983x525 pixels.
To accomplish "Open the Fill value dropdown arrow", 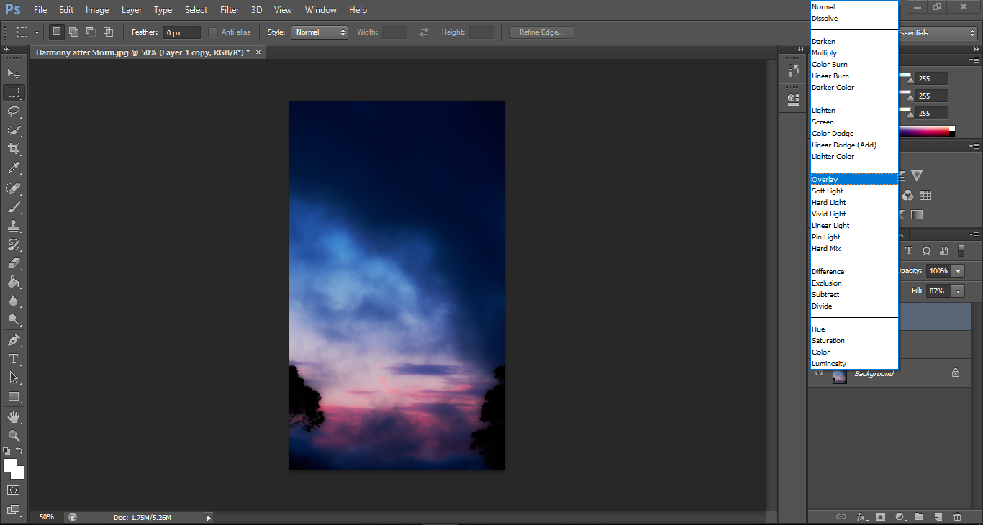I will 959,291.
